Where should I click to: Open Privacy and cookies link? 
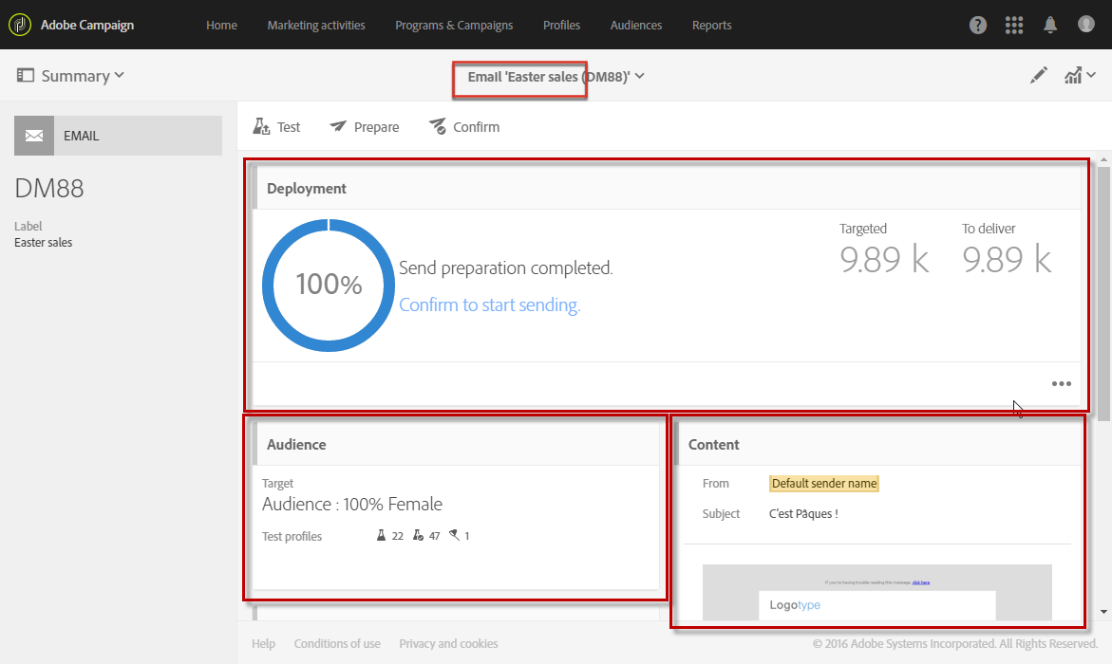448,643
